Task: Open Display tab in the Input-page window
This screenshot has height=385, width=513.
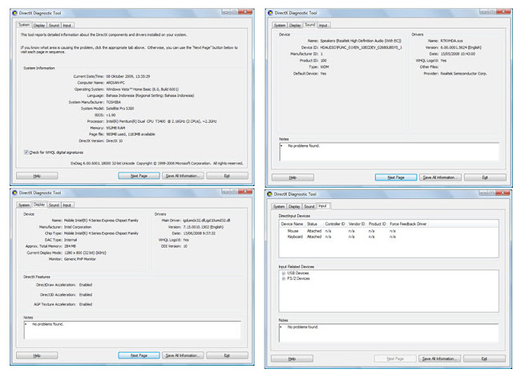Action: (294, 207)
